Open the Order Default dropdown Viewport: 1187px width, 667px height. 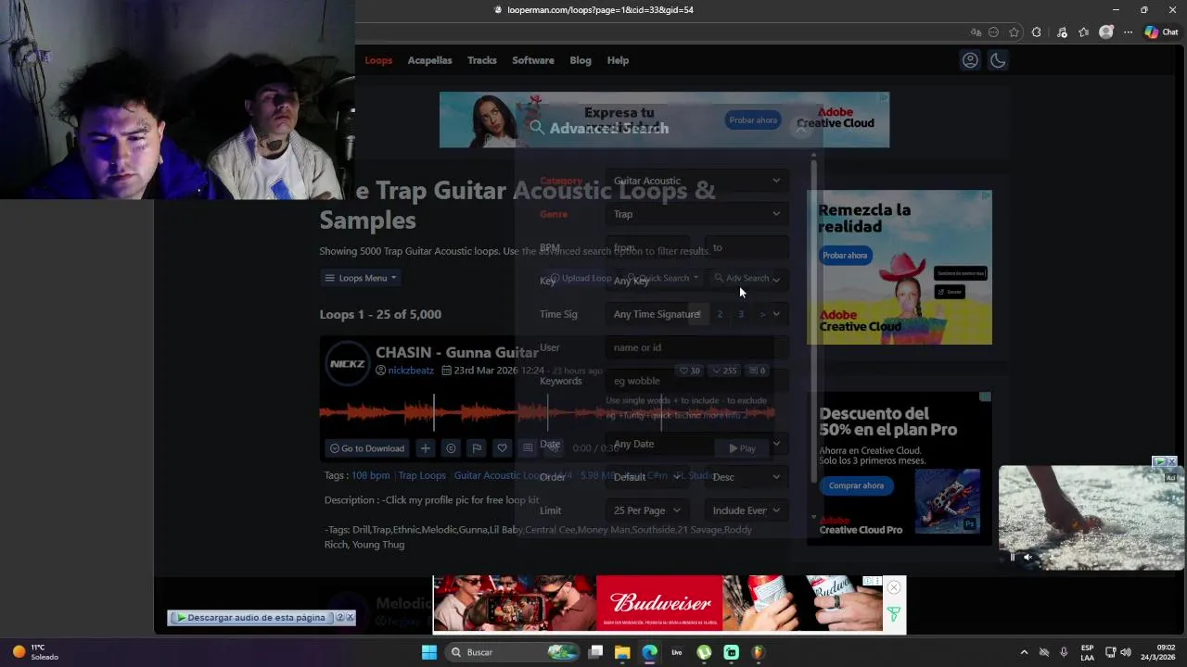(647, 477)
